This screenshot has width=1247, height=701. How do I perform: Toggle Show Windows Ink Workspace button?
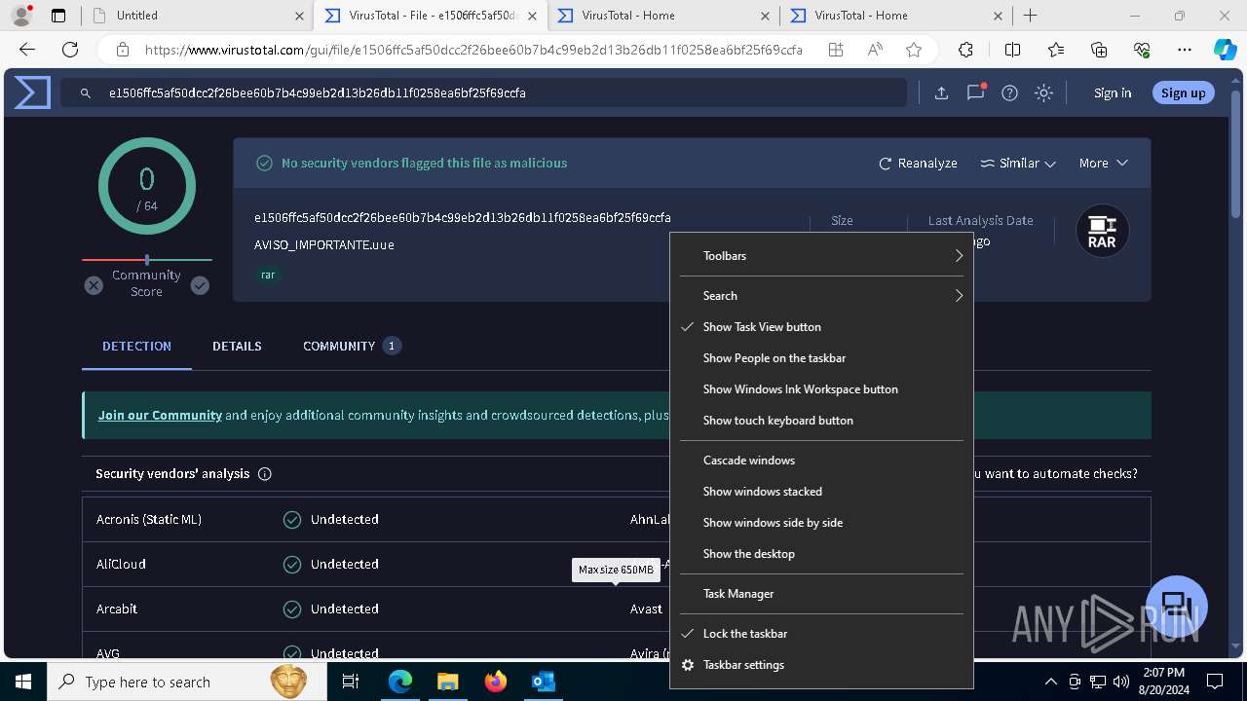821,389
